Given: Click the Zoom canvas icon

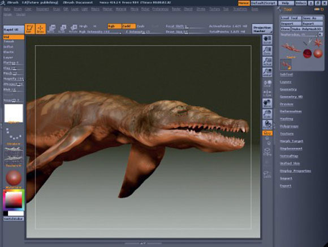Looking at the screenshot, I should coord(267,50).
